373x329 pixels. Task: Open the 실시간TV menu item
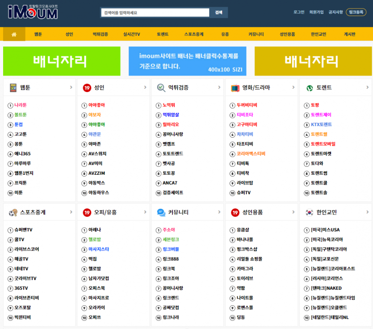click(131, 34)
